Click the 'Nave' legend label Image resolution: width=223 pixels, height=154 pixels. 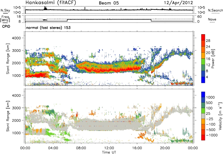pyautogui.click(x=212, y=19)
